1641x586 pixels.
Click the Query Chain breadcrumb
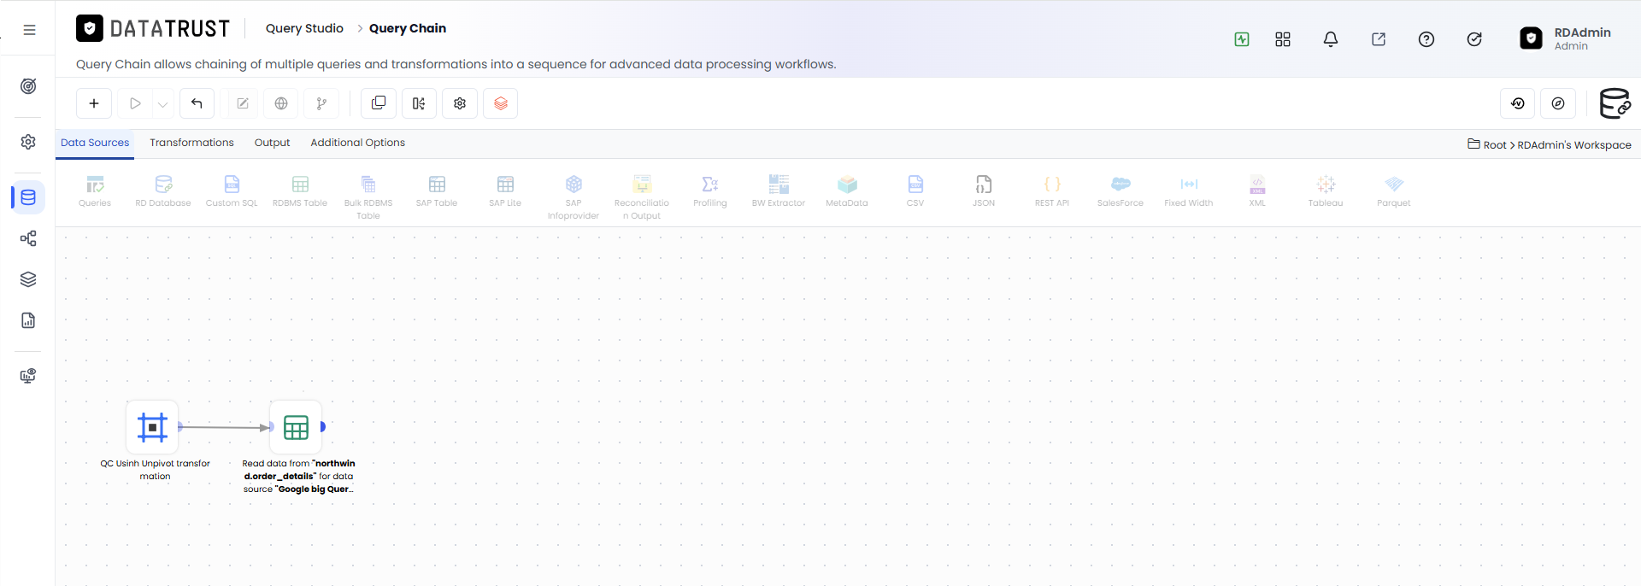[x=408, y=28]
